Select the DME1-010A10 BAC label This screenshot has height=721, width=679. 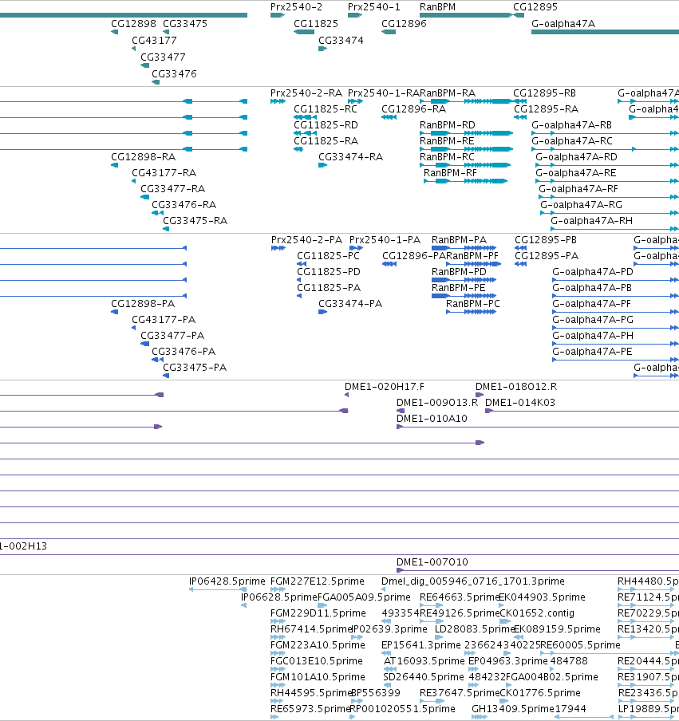tap(432, 419)
